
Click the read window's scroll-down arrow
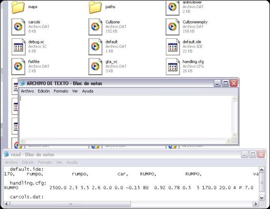point(262,198)
